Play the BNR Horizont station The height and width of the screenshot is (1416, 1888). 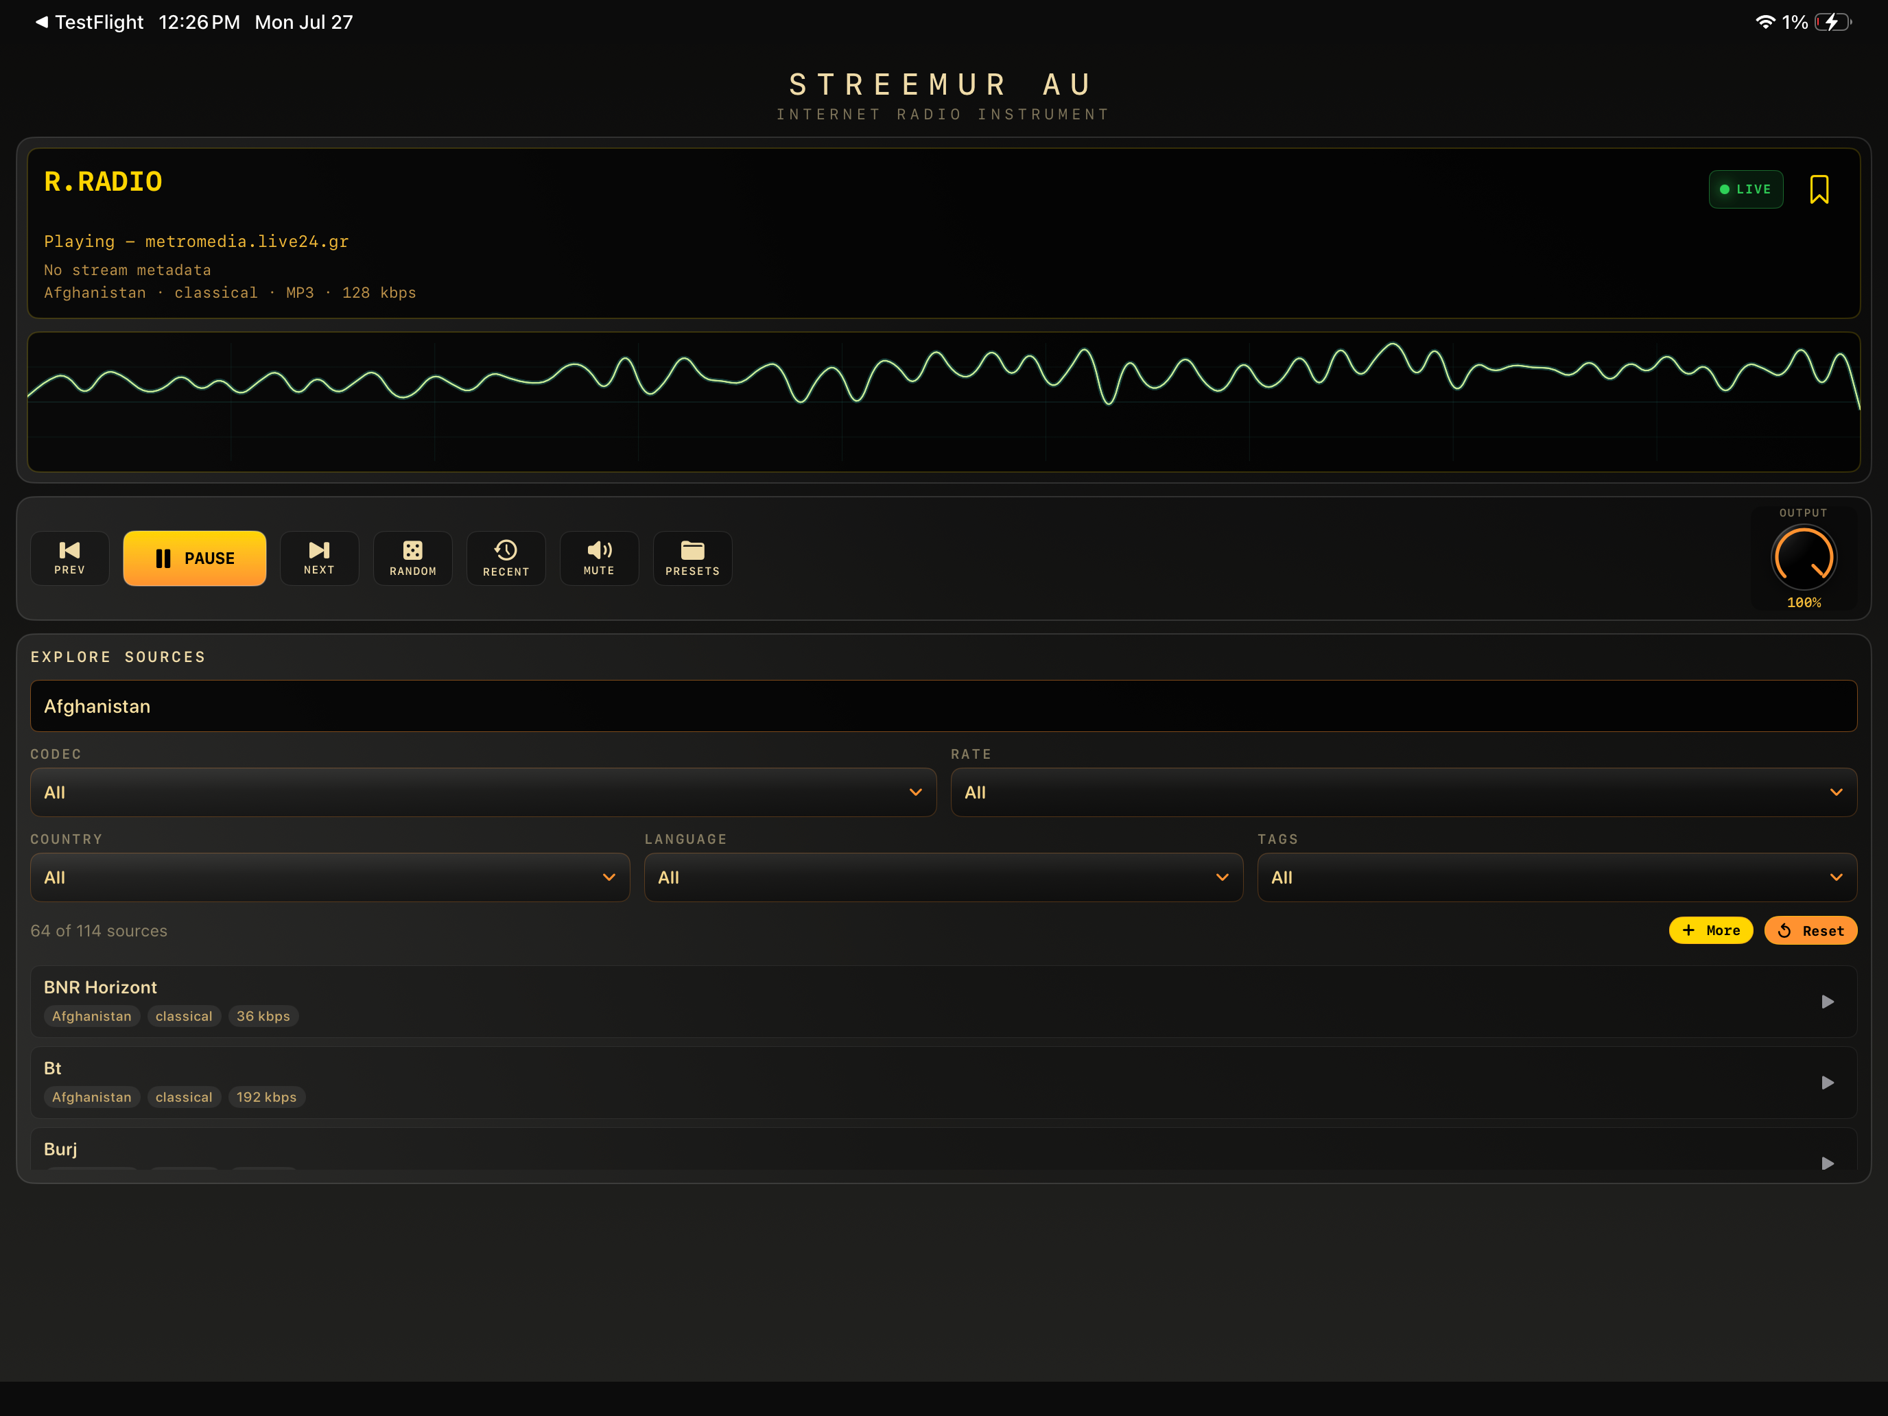click(x=1828, y=1001)
